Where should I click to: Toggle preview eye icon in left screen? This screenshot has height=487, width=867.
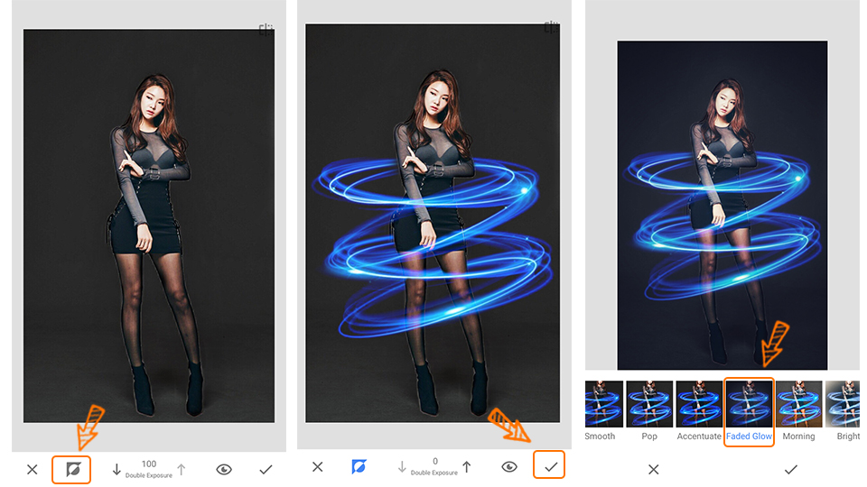[224, 469]
